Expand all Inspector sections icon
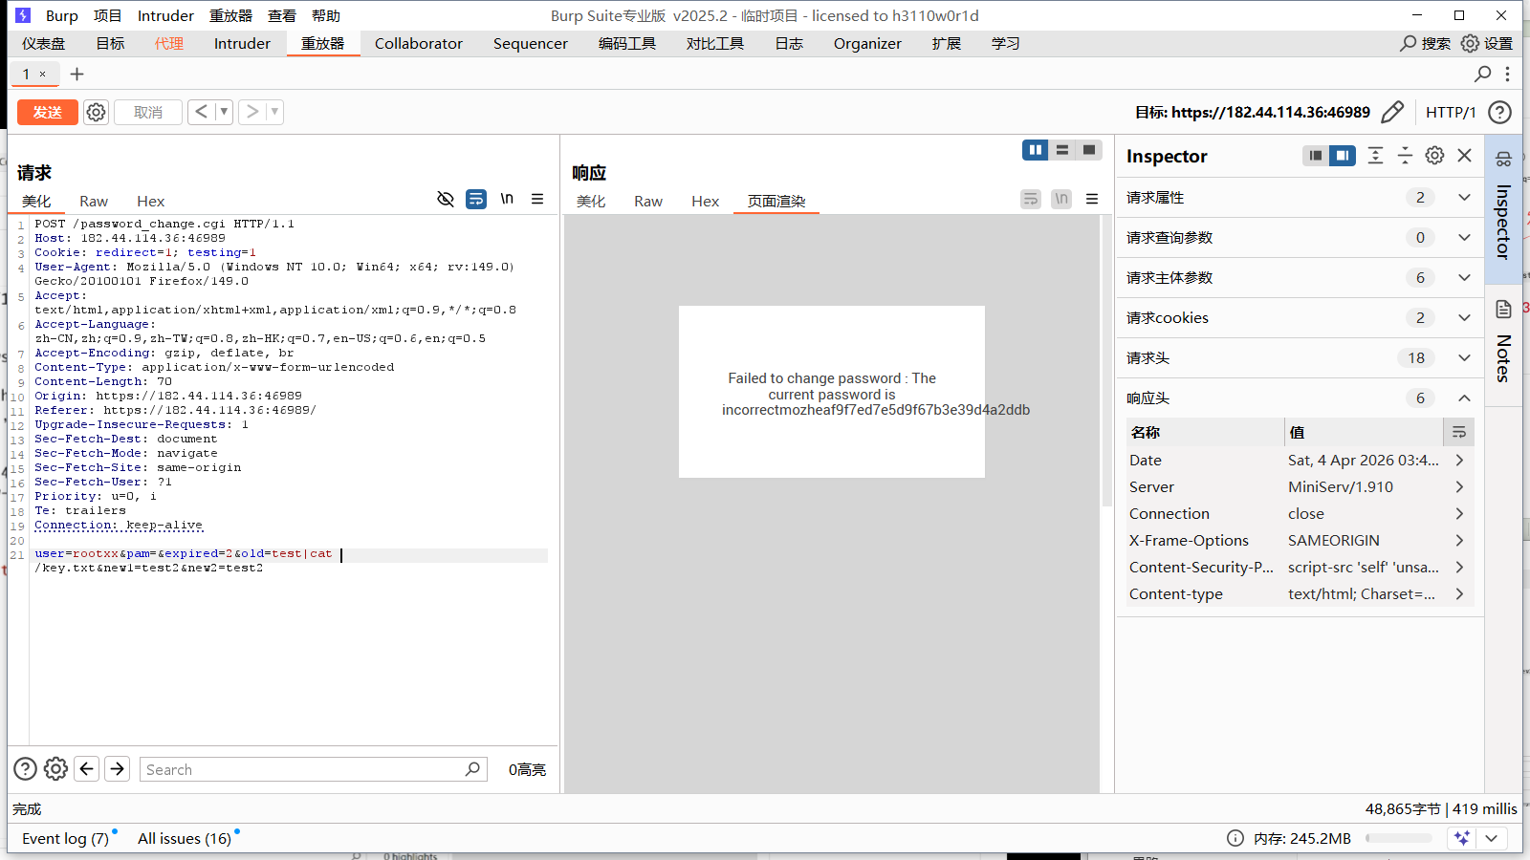Viewport: 1530px width, 860px height. (1375, 156)
